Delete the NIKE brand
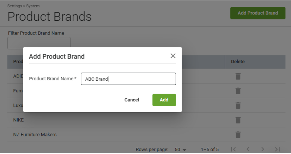 [238, 120]
